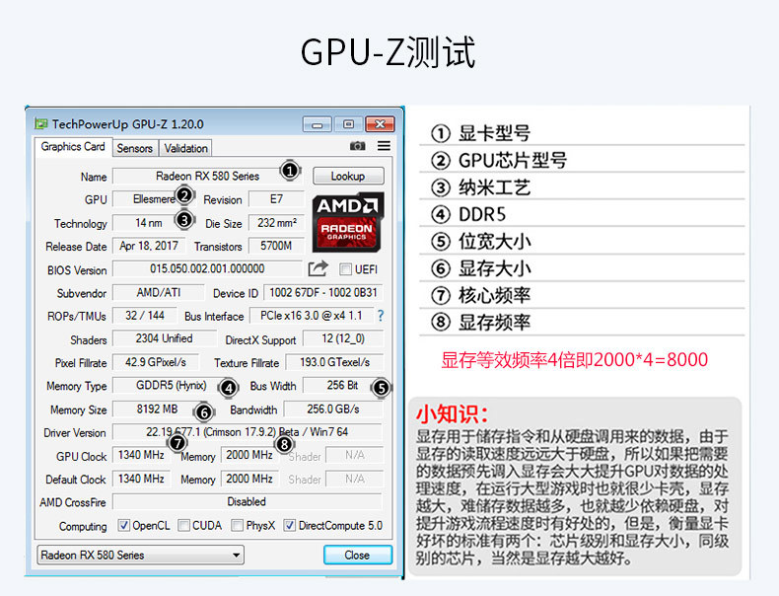Click the Device ID value 1002 67DF - 1002 0B31
The image size is (779, 596).
pos(323,292)
